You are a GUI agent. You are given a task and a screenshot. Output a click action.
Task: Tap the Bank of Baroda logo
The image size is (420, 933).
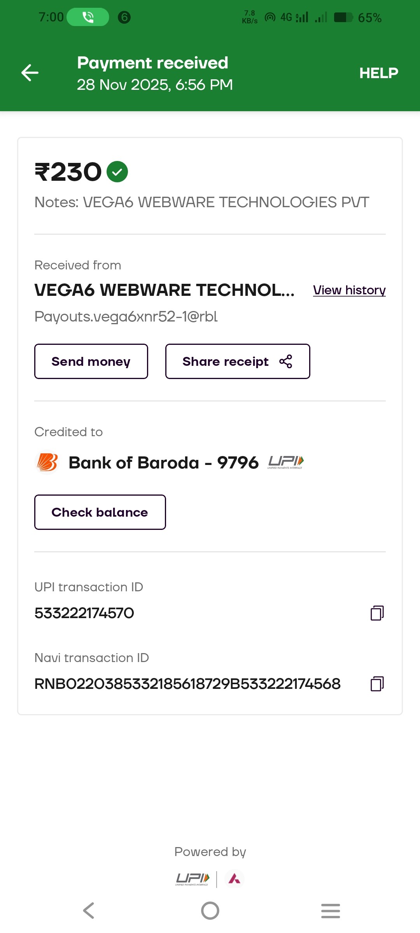pyautogui.click(x=47, y=463)
